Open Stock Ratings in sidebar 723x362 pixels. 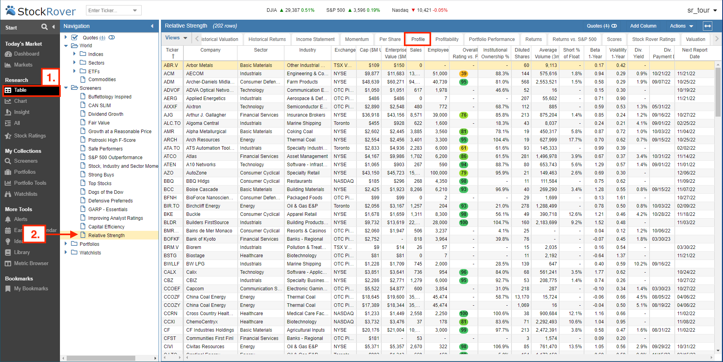click(30, 136)
